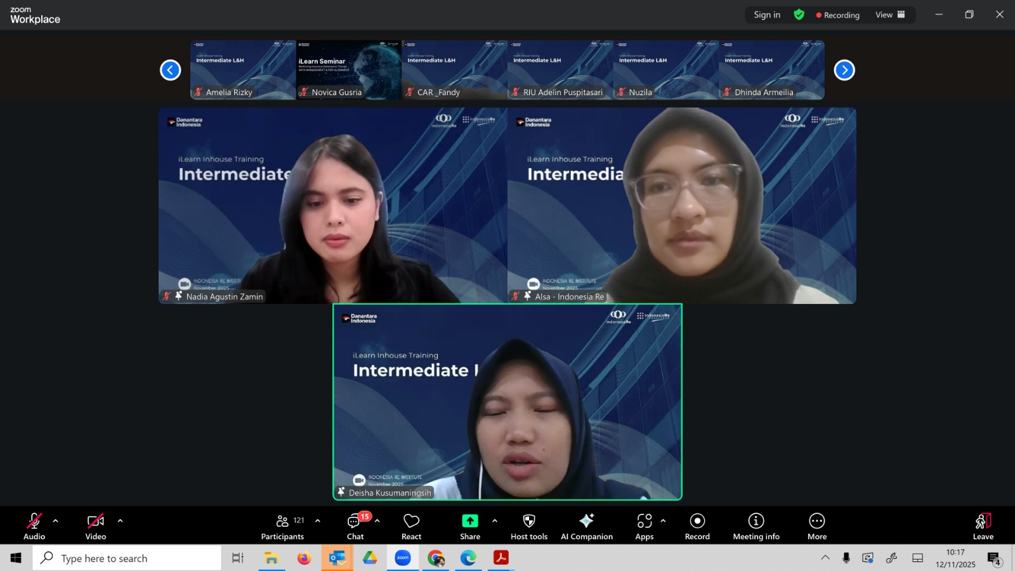Image resolution: width=1015 pixels, height=571 pixels.
Task: Expand share options arrow next to Share
Action: point(495,521)
